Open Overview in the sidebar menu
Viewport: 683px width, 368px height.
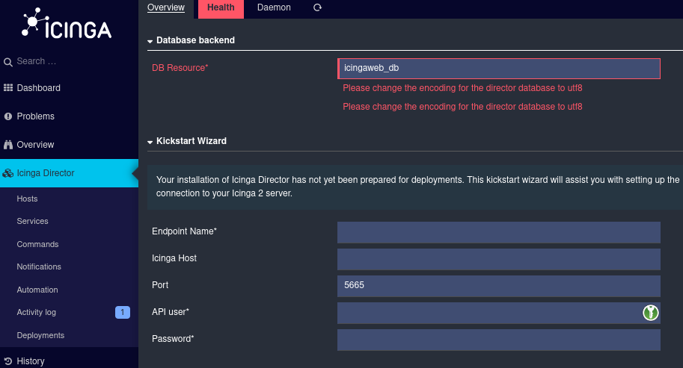tap(70, 145)
